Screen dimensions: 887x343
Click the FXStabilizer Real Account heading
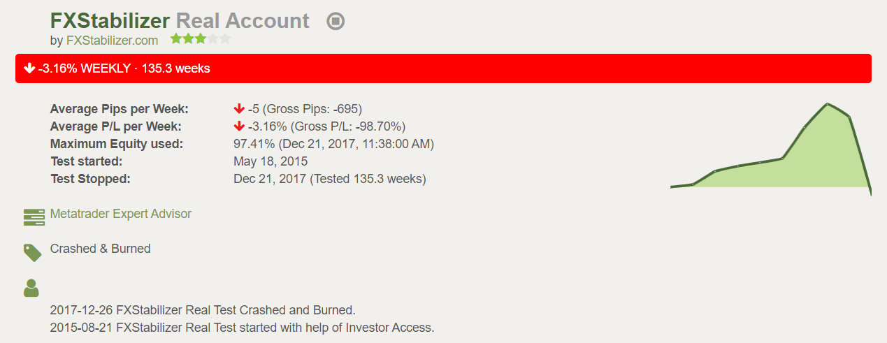click(180, 21)
